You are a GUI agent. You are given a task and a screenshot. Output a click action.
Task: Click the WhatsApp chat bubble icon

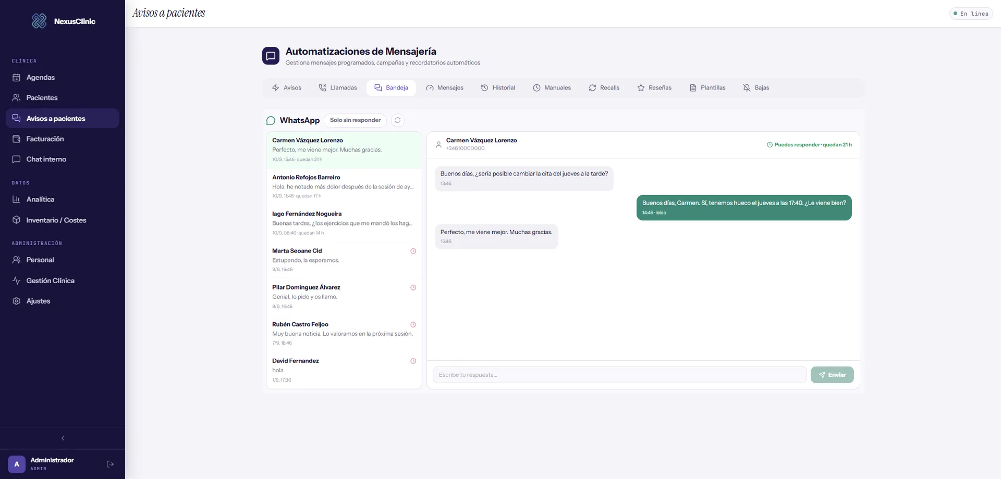click(x=271, y=120)
